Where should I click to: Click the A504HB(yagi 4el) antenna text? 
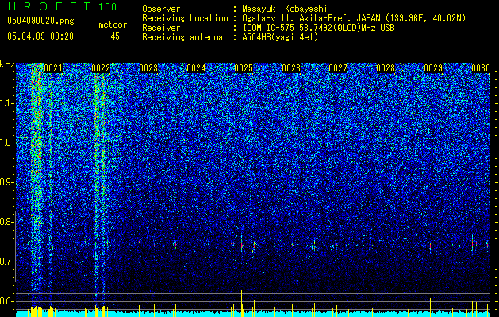(280, 37)
